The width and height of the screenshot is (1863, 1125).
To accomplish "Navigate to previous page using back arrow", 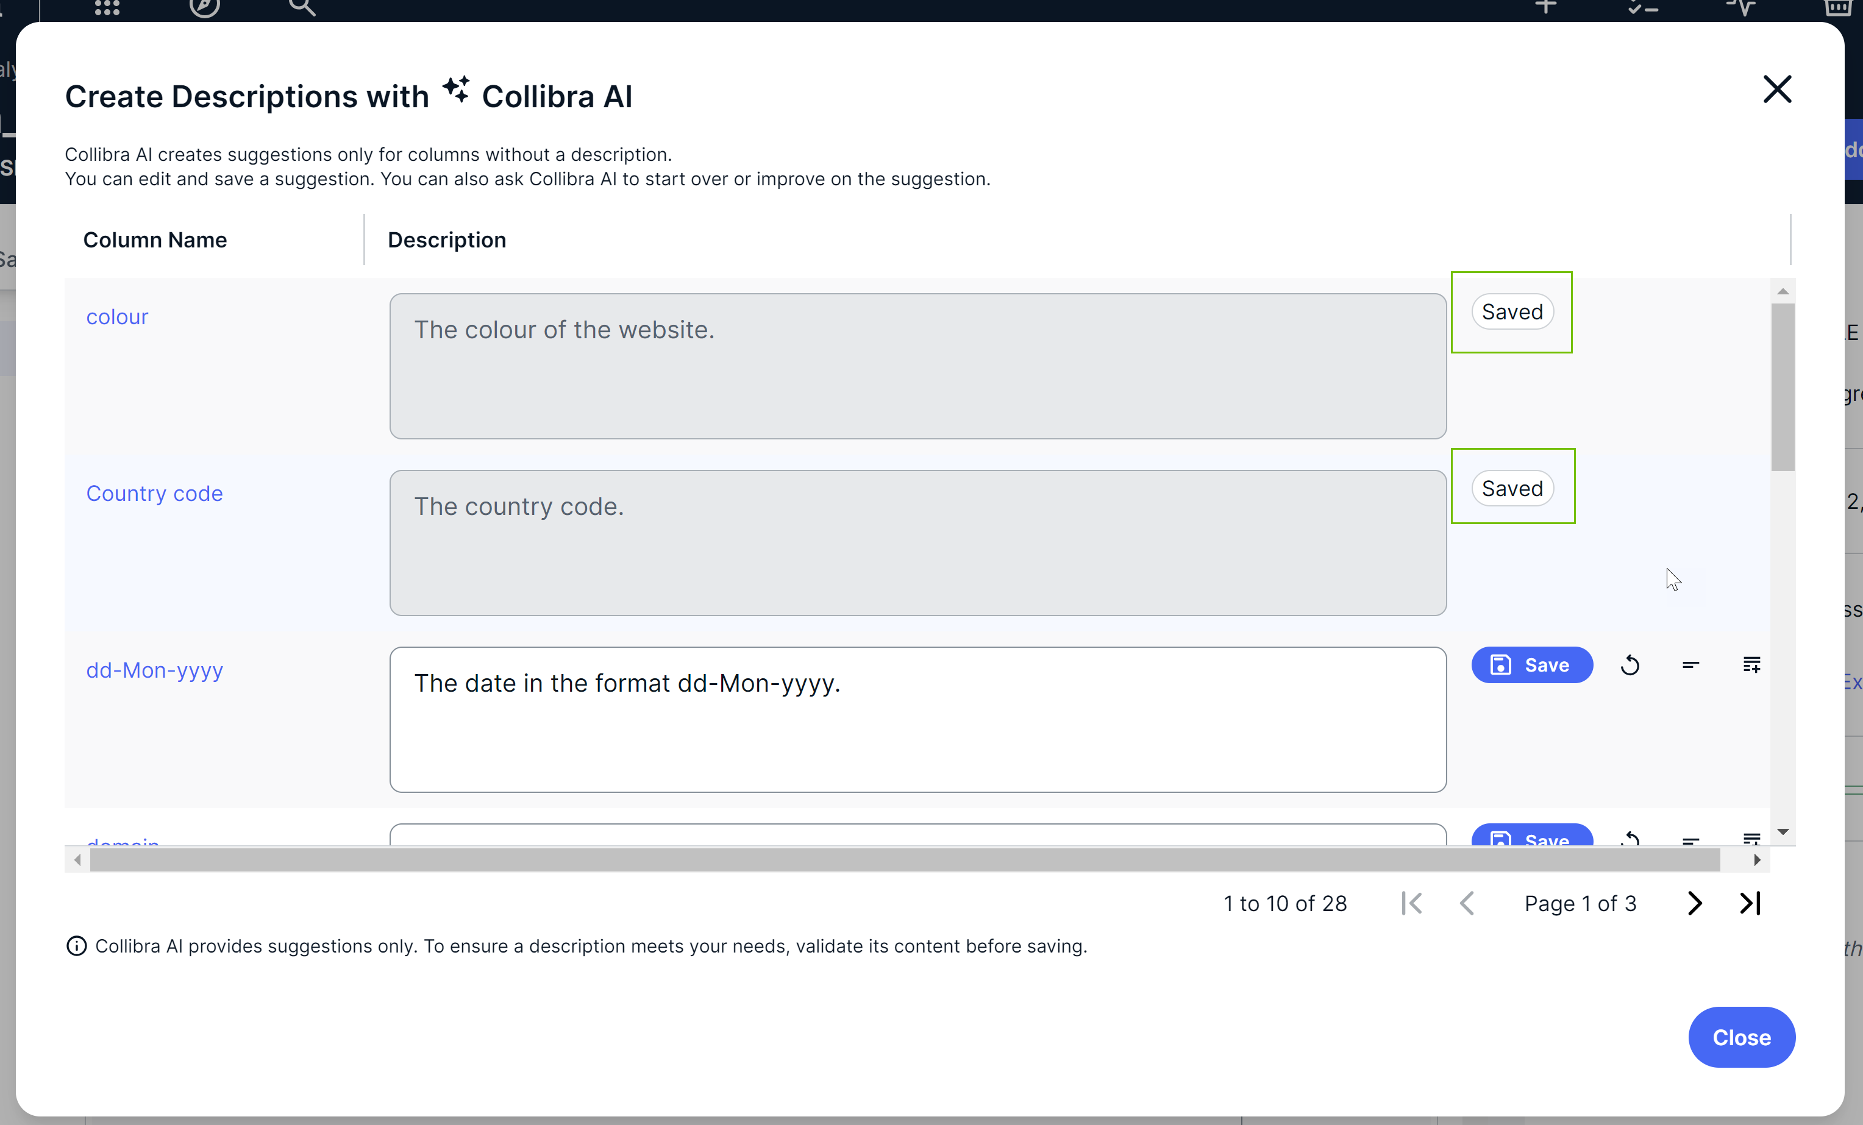I will (x=1465, y=903).
